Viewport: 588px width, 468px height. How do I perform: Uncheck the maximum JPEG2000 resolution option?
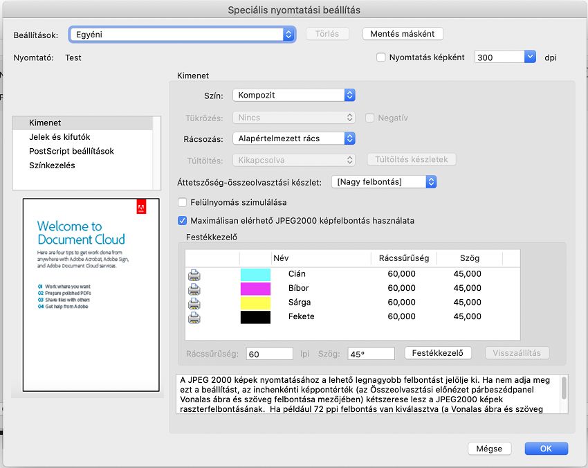182,221
